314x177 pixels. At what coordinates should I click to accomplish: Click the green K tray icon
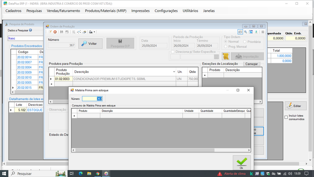click(x=251, y=173)
